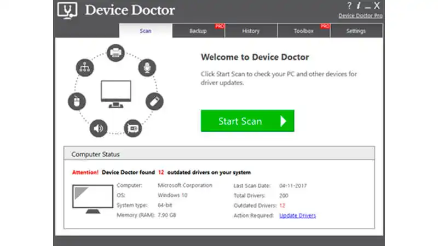Click the Device Doctor logo icon

click(x=66, y=11)
